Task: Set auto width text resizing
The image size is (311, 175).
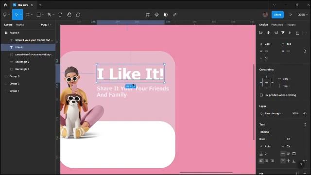Action: (x=283, y=154)
